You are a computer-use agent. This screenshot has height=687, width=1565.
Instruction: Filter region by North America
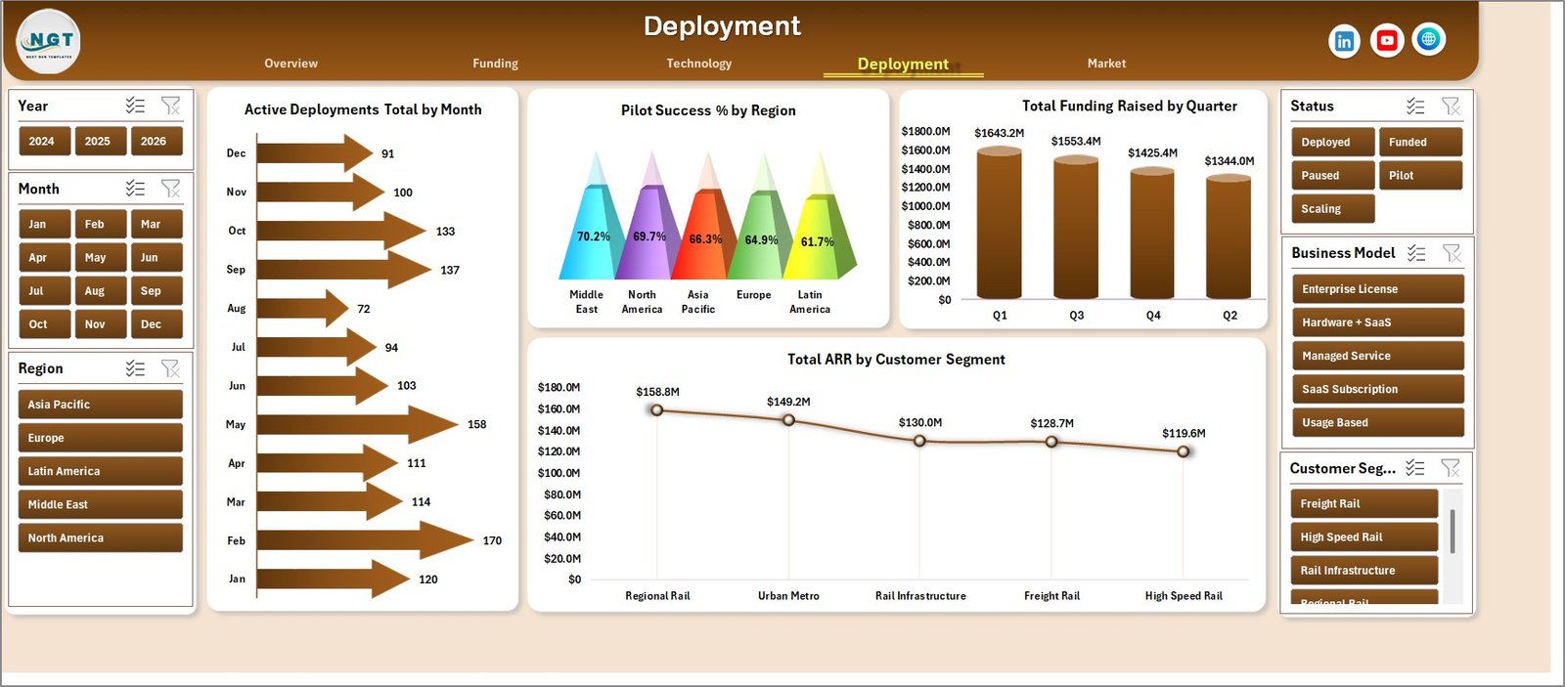[100, 537]
